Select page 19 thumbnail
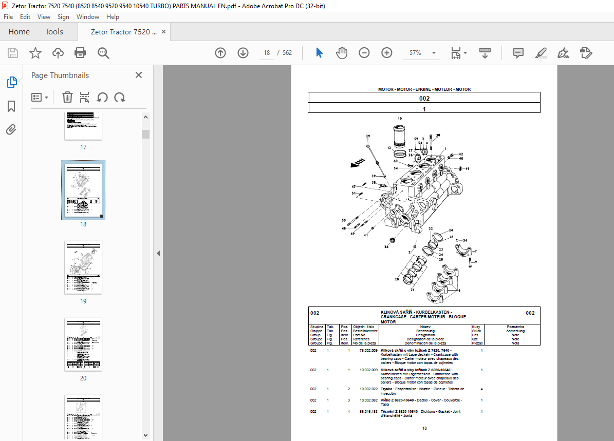The width and height of the screenshot is (614, 441). click(83, 267)
